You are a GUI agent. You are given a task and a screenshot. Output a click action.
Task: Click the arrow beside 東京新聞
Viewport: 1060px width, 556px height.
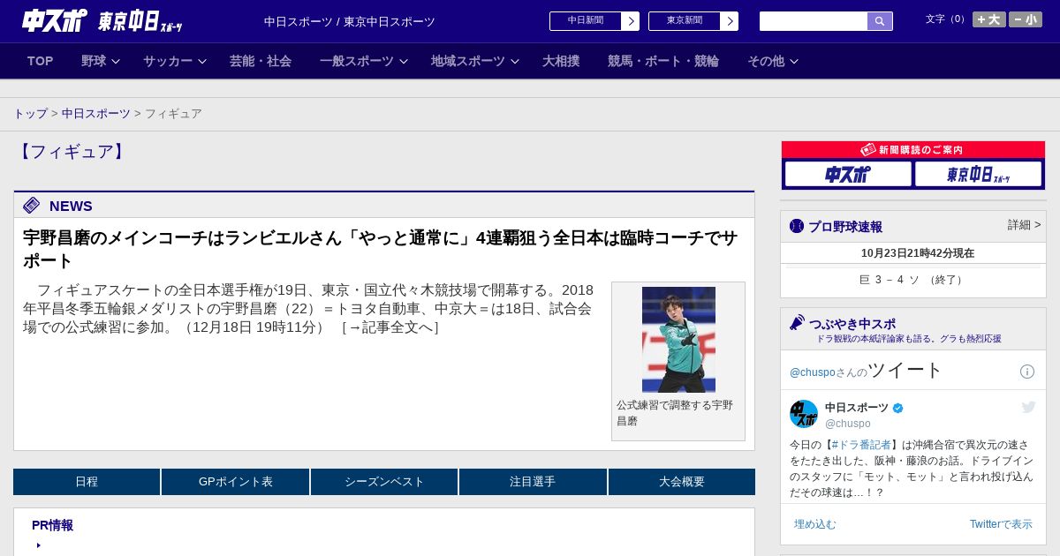(730, 21)
